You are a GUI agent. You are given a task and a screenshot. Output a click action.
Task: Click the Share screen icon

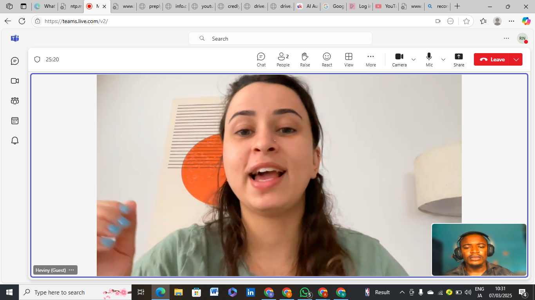459,59
